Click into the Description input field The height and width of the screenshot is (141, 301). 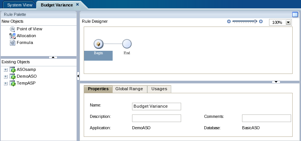pos(156,118)
